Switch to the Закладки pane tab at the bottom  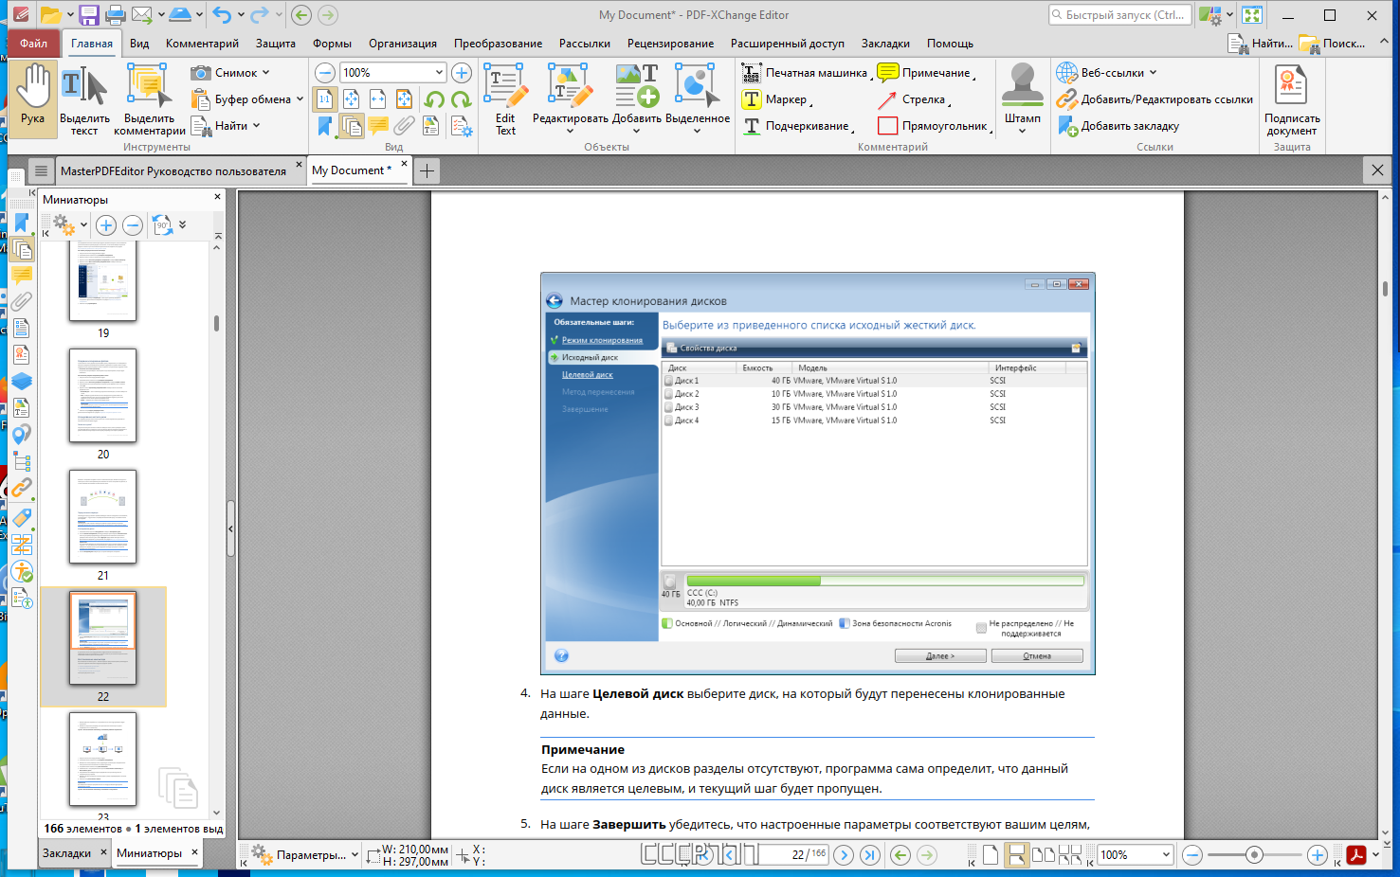pyautogui.click(x=66, y=853)
